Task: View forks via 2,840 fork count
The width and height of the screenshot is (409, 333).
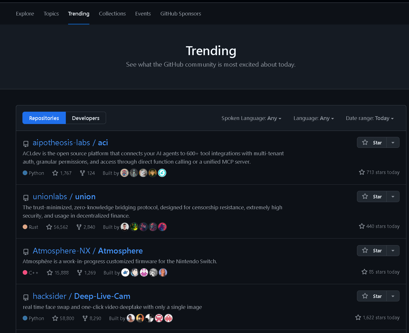Action: pyautogui.click(x=86, y=227)
